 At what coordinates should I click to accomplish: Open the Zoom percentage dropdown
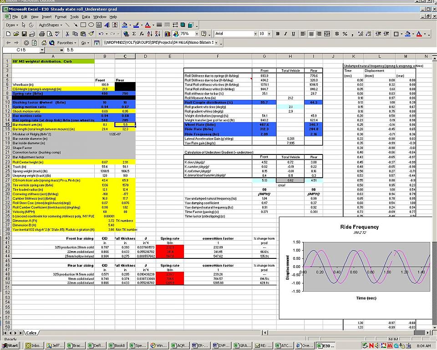197,34
